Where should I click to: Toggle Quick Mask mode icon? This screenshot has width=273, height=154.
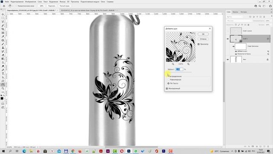[x=3, y=104]
